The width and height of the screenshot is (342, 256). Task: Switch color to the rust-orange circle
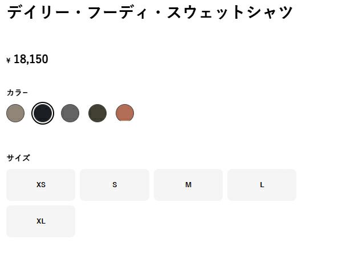(x=125, y=113)
